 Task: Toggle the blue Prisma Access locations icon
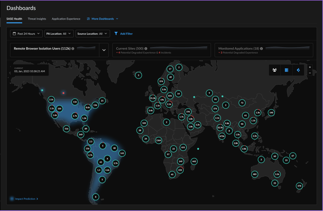298,70
